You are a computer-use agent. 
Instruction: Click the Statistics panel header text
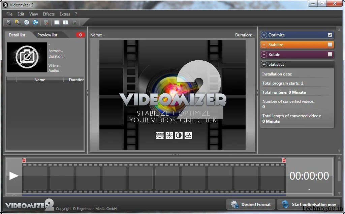pyautogui.click(x=276, y=64)
